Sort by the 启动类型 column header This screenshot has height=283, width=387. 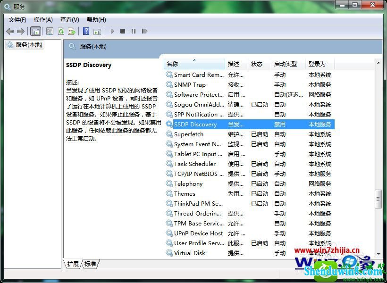pyautogui.click(x=288, y=64)
